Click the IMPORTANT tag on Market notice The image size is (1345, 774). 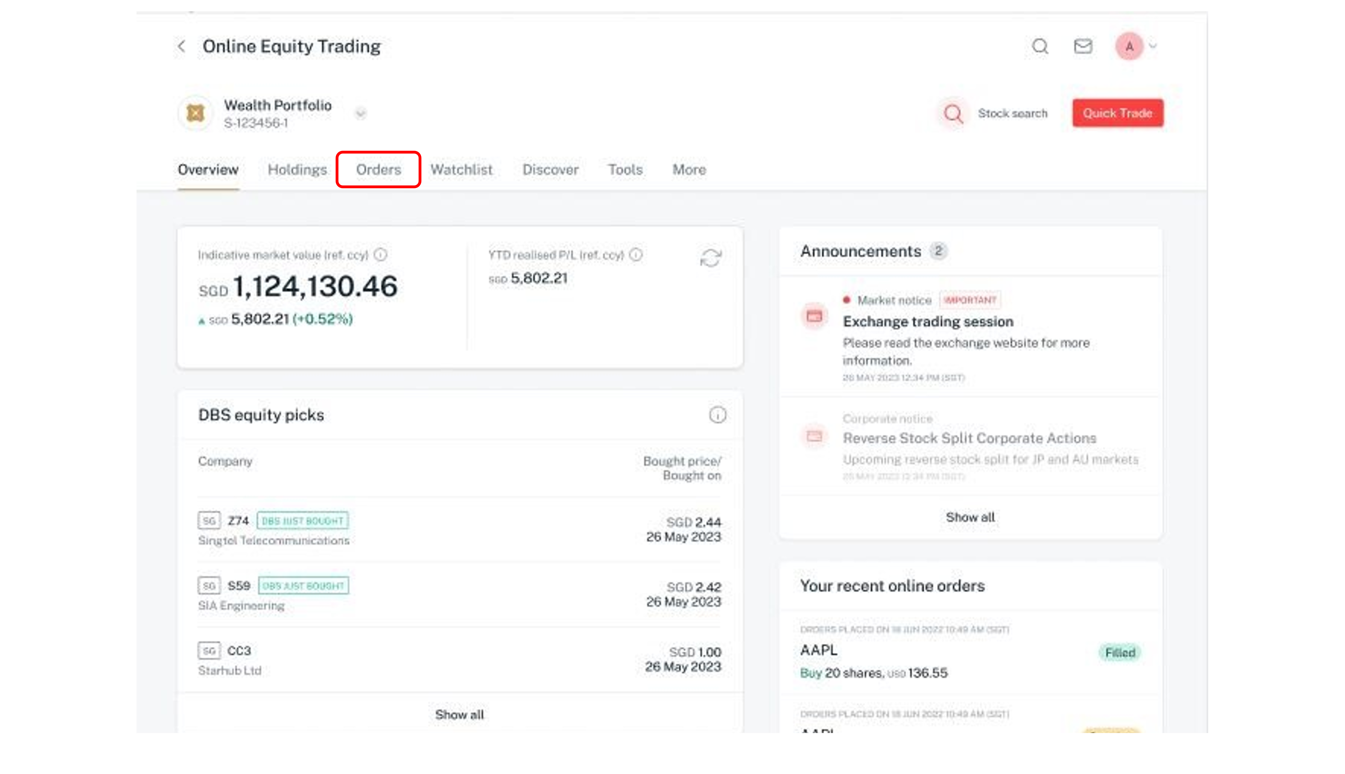pos(970,300)
